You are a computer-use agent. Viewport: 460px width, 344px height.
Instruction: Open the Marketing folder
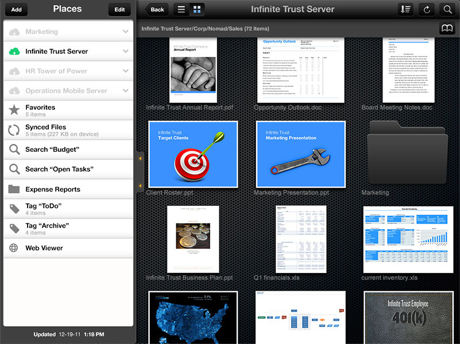(x=407, y=154)
